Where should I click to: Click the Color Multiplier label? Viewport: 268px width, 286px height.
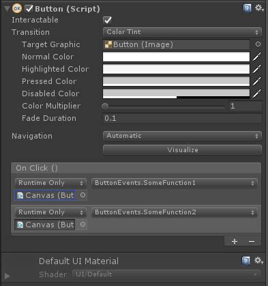51,106
